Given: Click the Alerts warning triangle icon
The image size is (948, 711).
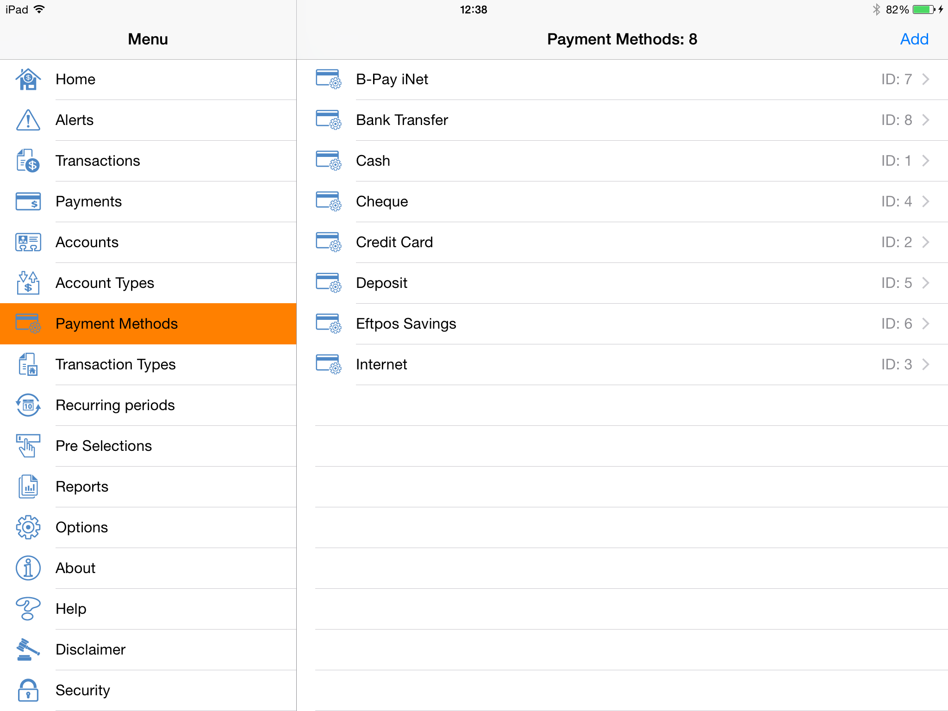Looking at the screenshot, I should 28,120.
